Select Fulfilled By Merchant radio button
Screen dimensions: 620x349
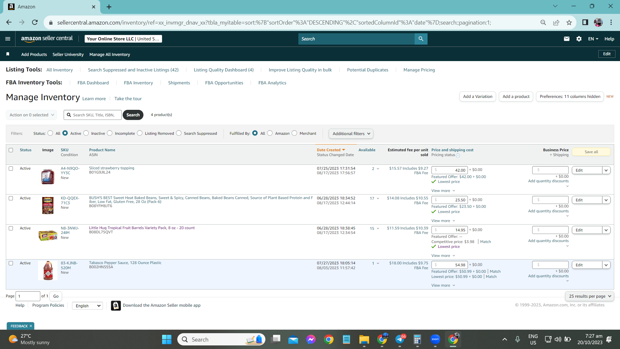coord(294,133)
